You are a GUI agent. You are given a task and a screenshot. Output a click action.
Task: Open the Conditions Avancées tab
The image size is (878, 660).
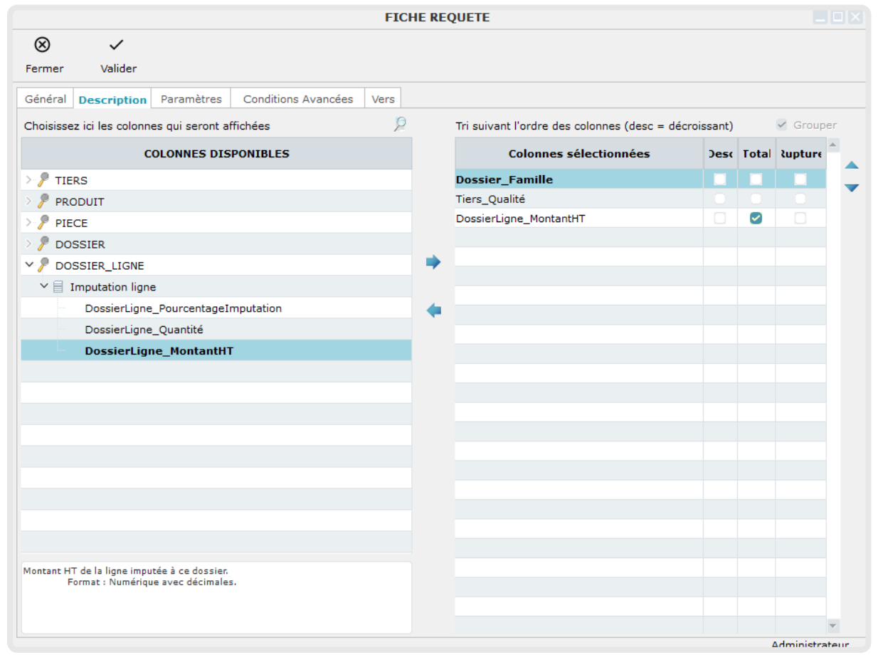(297, 99)
